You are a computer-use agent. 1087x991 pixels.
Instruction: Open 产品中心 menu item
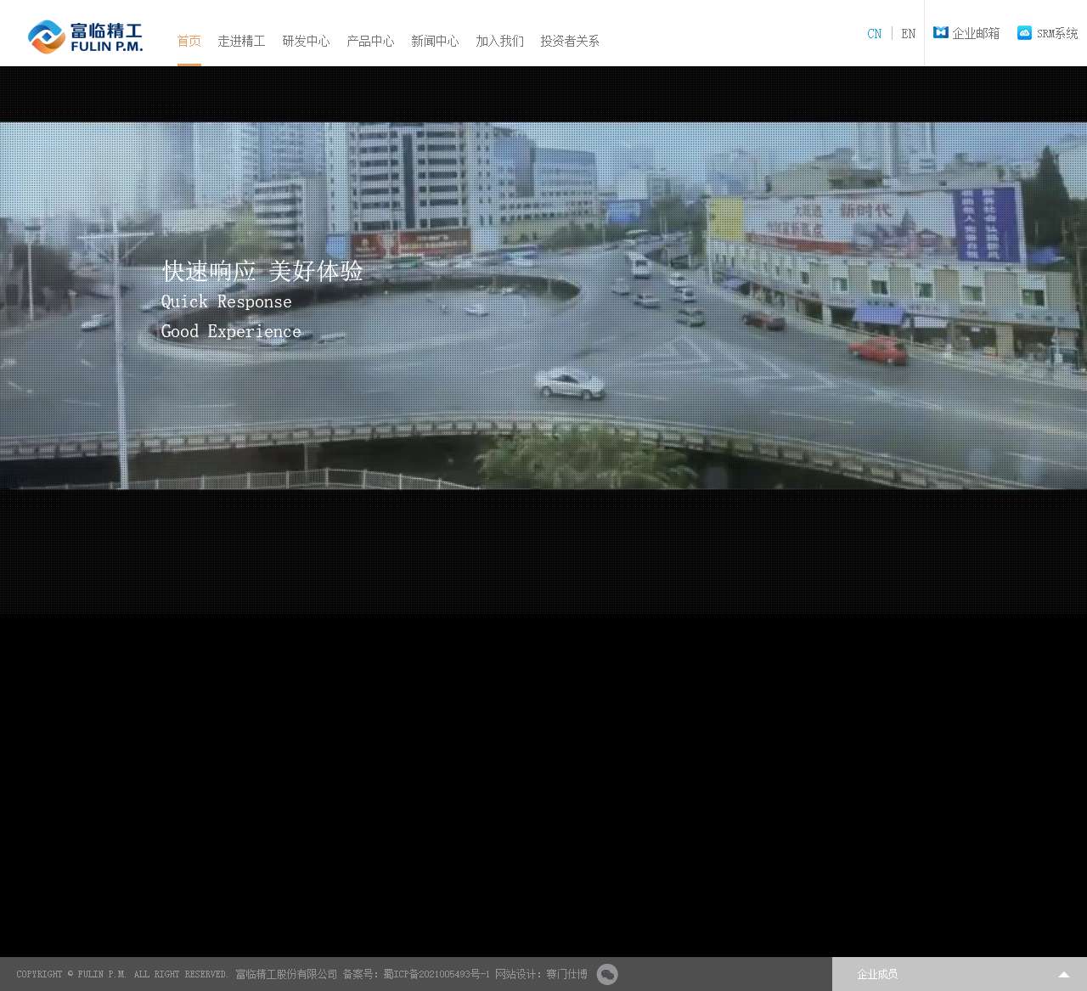[370, 41]
